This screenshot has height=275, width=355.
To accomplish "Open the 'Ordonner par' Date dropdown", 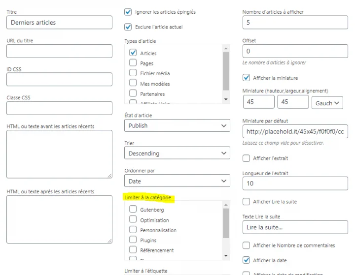I will tap(177, 181).
